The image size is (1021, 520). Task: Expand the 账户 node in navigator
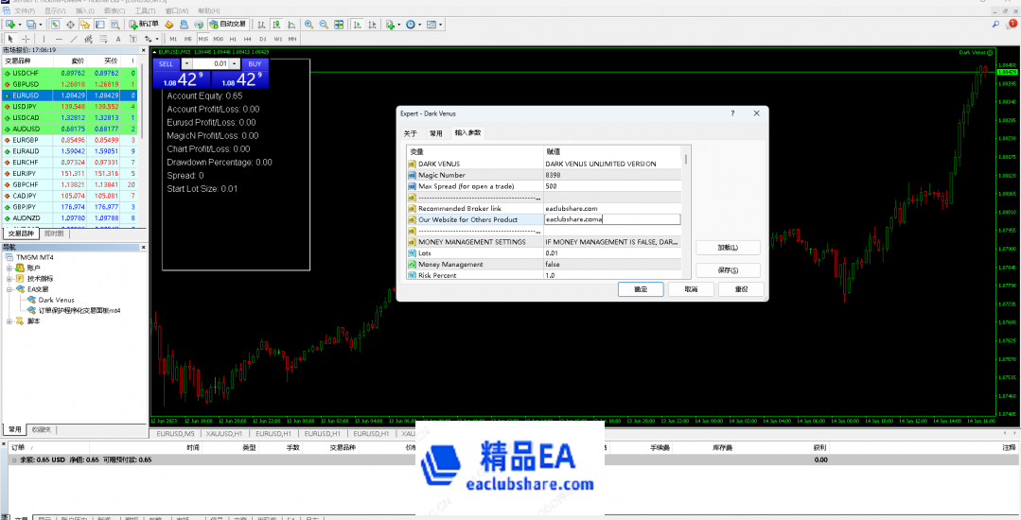point(9,268)
